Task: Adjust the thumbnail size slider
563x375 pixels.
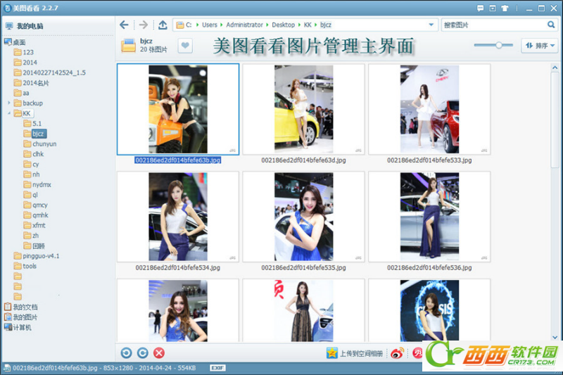Action: tap(499, 45)
